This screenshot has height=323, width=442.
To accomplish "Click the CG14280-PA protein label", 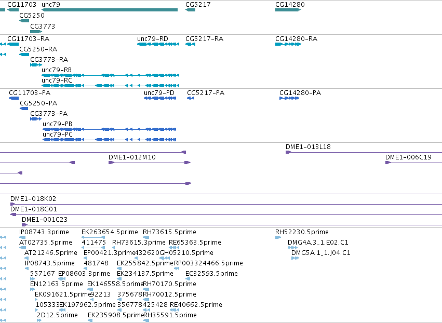I will 300,93.
